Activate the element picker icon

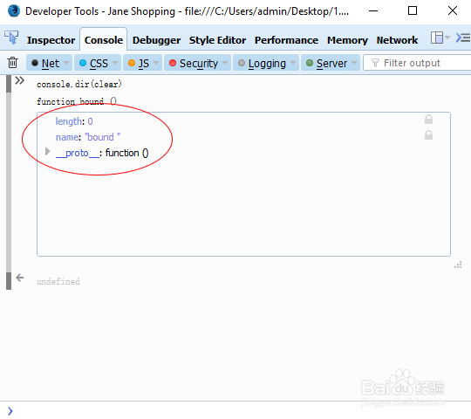coord(11,38)
